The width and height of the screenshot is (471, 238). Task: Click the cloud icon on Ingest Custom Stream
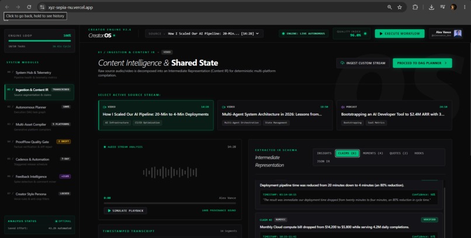click(342, 63)
